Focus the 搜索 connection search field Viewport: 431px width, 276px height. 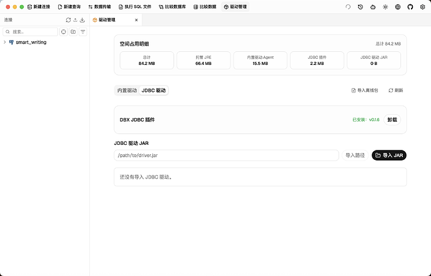pos(30,32)
